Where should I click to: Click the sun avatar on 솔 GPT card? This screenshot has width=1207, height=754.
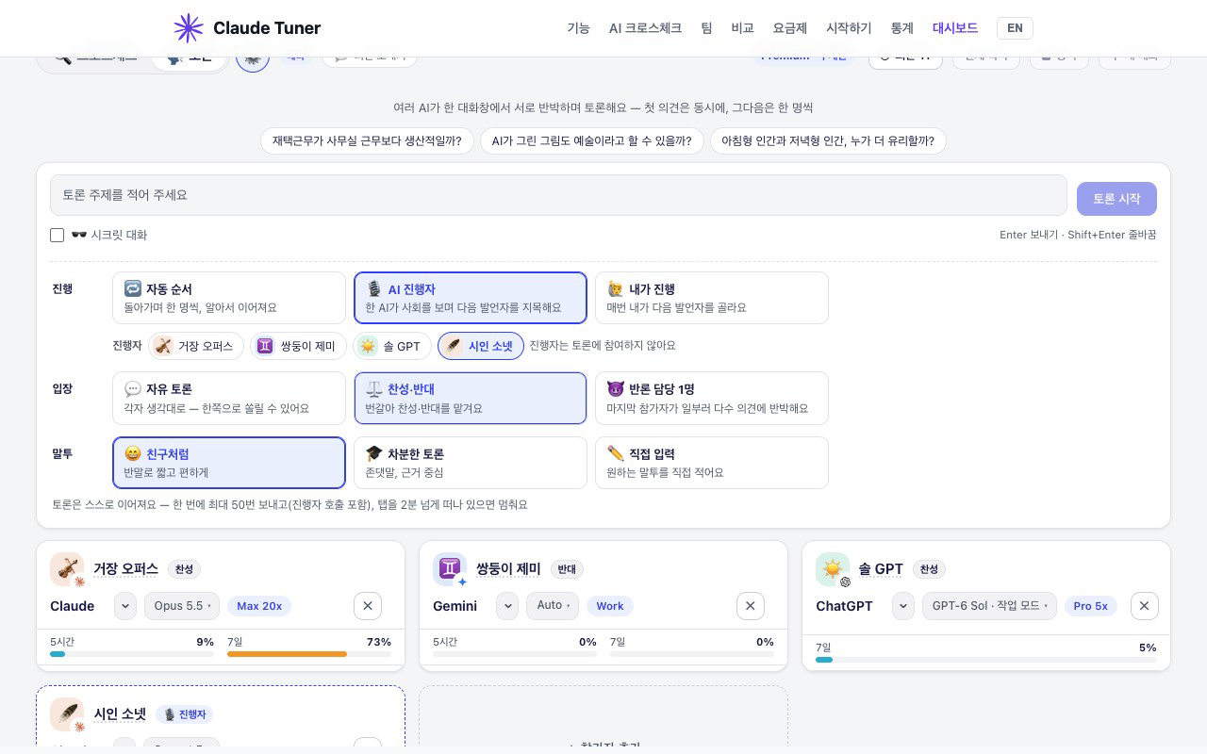pos(833,569)
